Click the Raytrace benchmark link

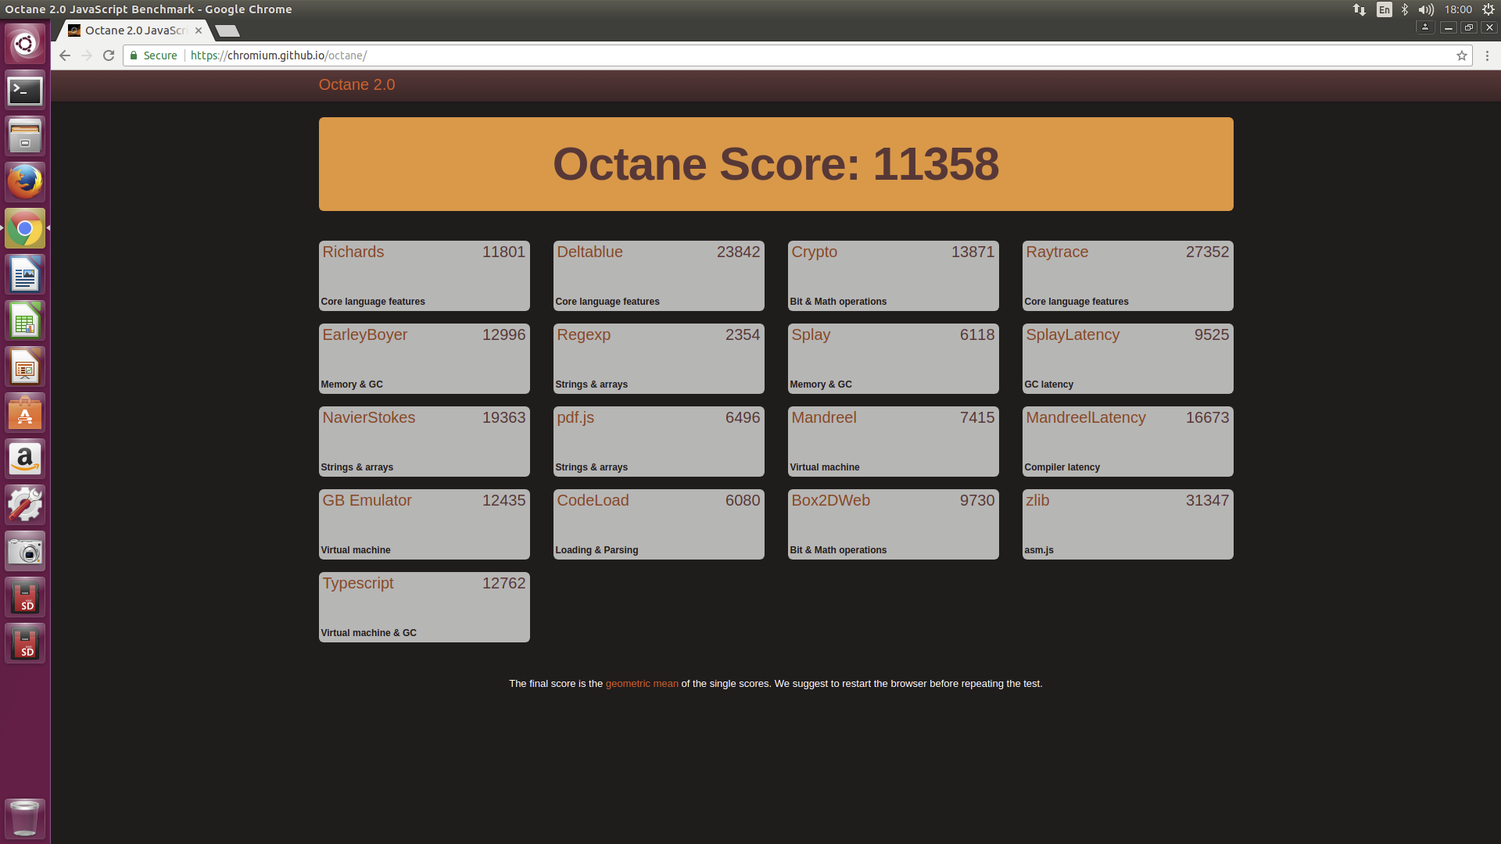click(1057, 252)
